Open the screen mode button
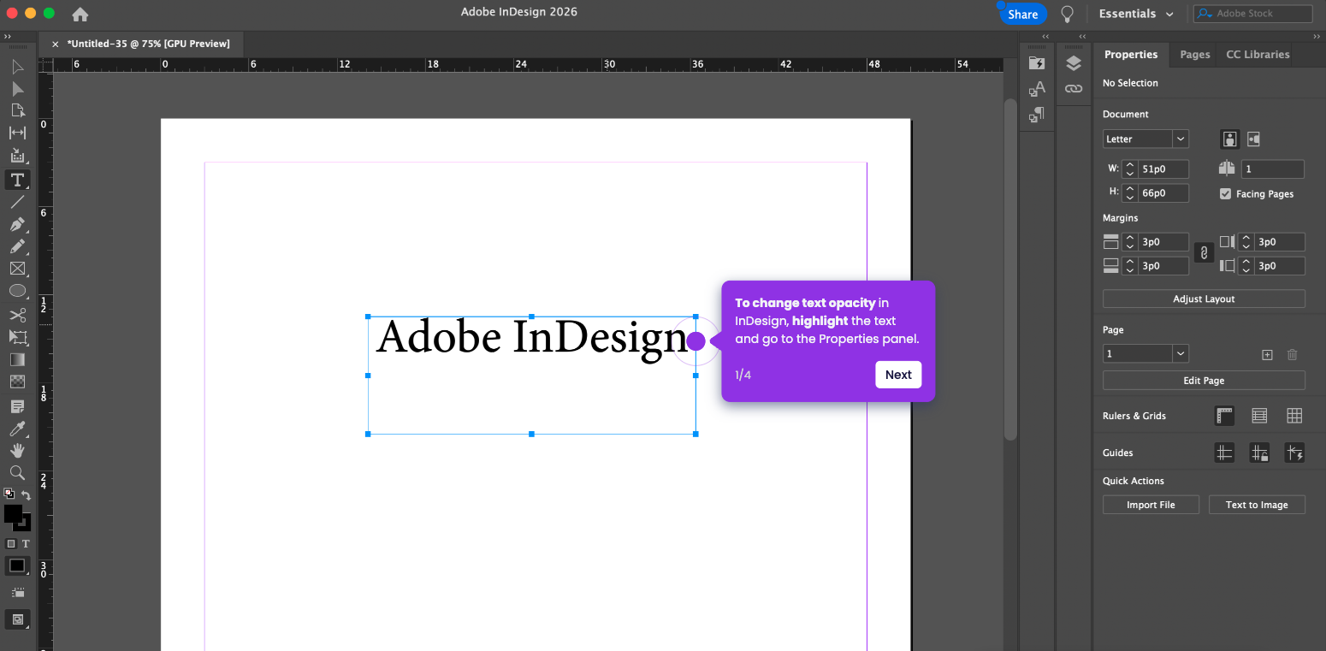 (18, 620)
